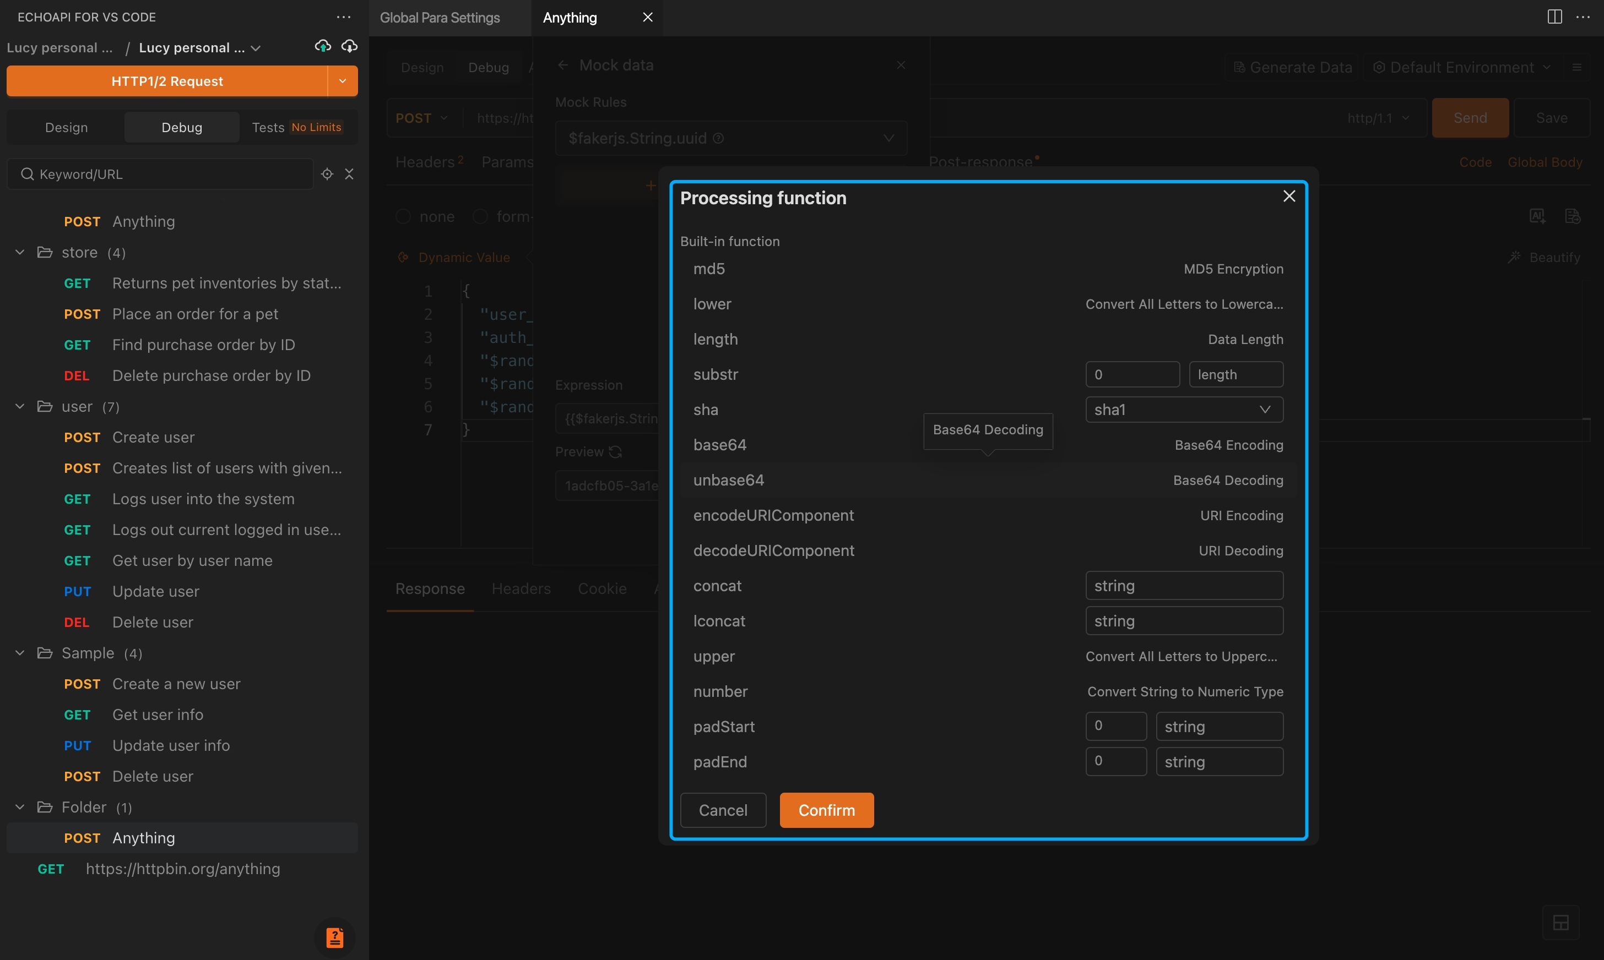
Task: Open the POST method dropdown
Action: pos(422,118)
